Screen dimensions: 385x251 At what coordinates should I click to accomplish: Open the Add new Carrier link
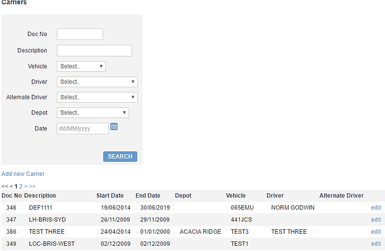23,174
